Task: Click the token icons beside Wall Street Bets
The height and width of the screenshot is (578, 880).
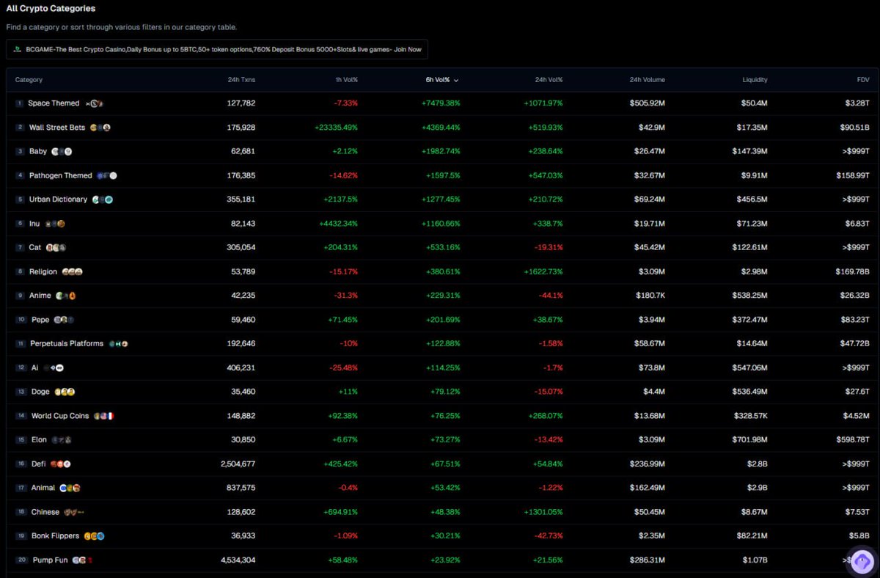Action: tap(100, 128)
